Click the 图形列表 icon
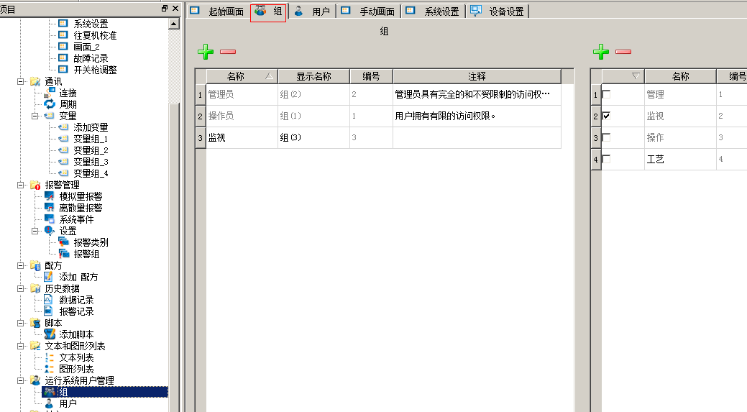The image size is (747, 412). click(49, 369)
